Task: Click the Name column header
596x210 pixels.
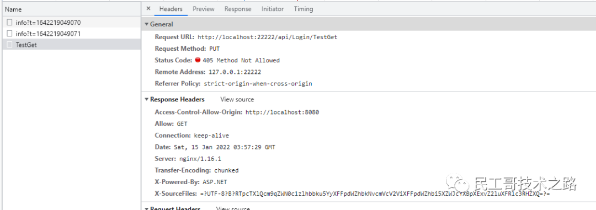Action: click(x=71, y=9)
